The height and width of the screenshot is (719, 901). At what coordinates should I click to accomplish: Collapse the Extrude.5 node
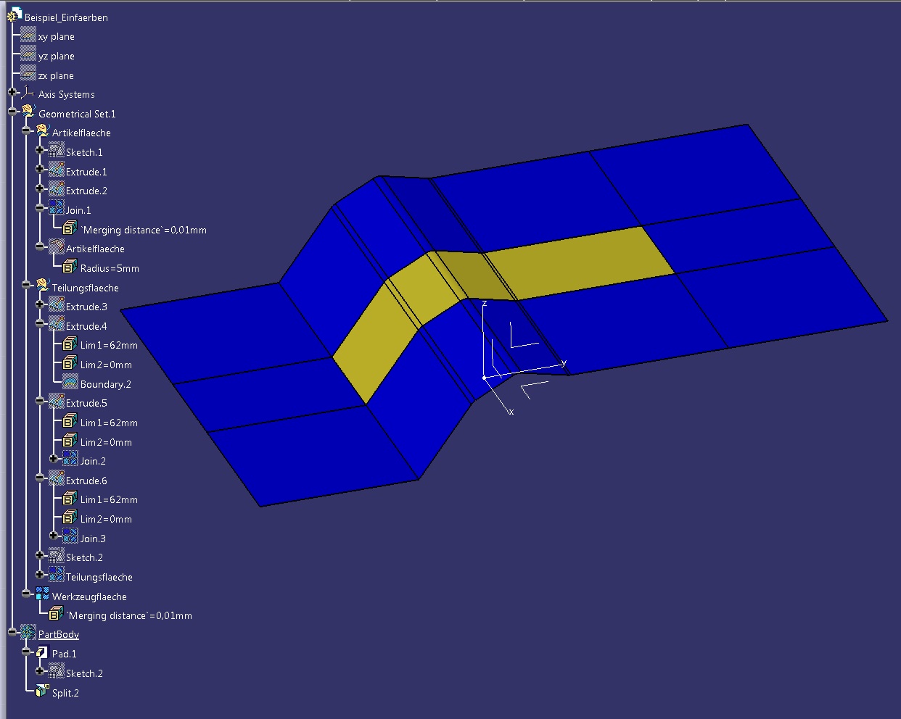click(x=40, y=401)
